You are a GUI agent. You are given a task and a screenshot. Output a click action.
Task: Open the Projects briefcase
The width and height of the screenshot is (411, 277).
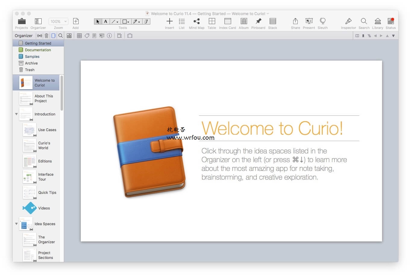(21, 21)
